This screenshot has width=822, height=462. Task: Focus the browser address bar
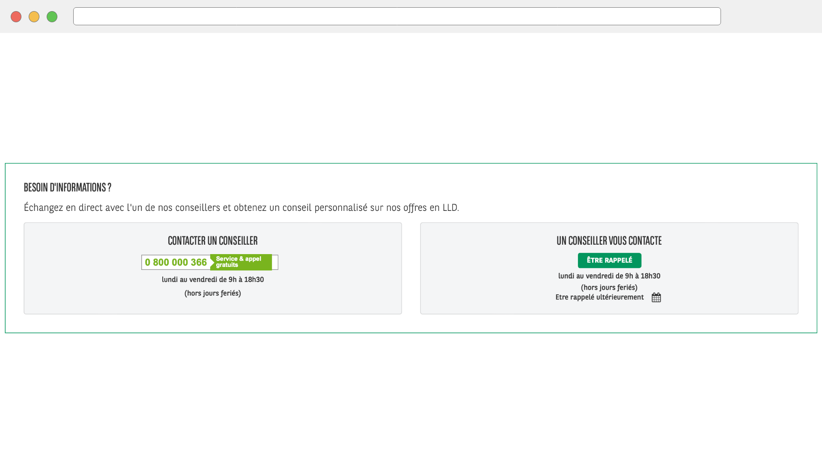point(396,16)
